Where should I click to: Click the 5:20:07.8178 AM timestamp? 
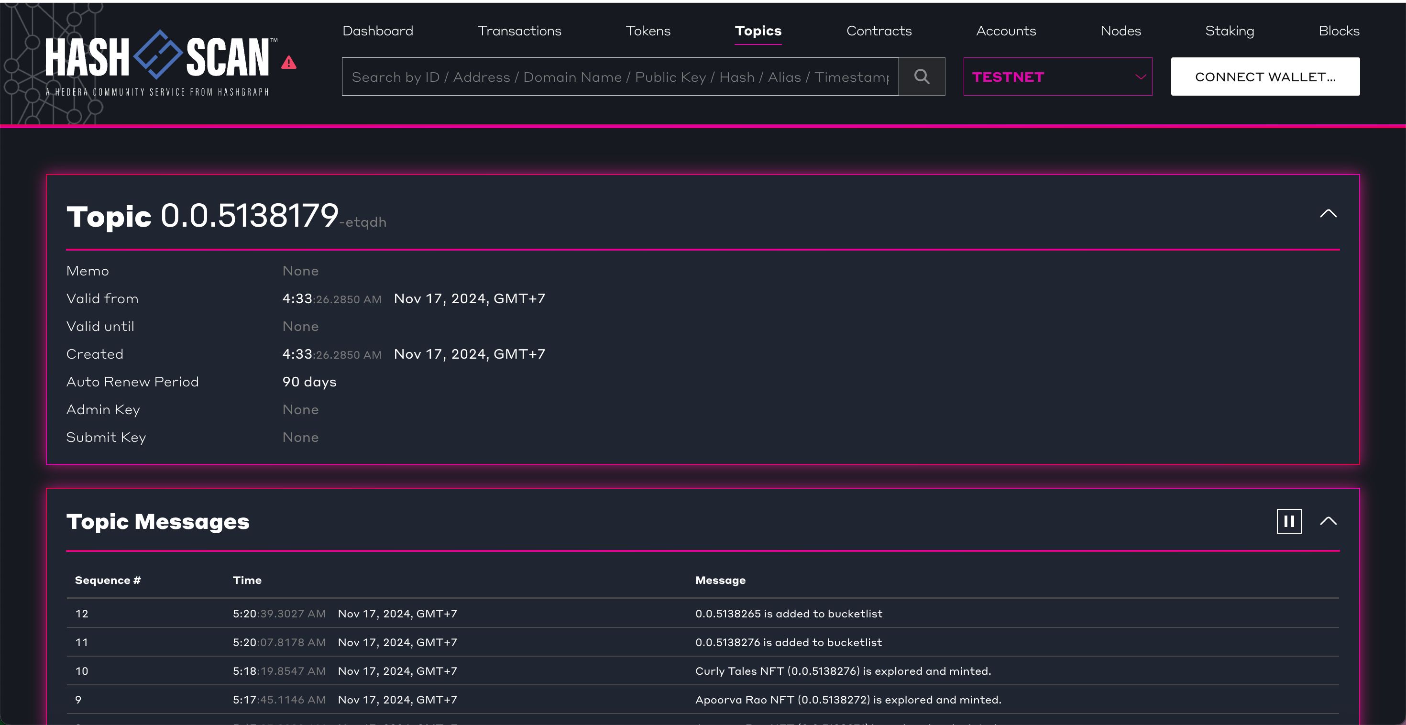(x=279, y=642)
